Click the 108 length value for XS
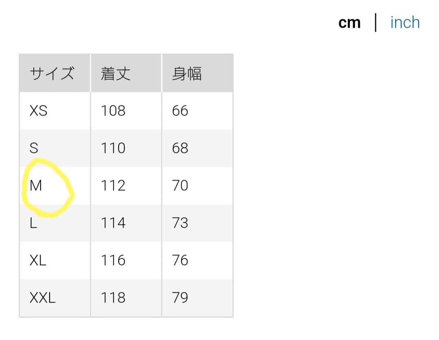This screenshot has width=439, height=340. (113, 111)
